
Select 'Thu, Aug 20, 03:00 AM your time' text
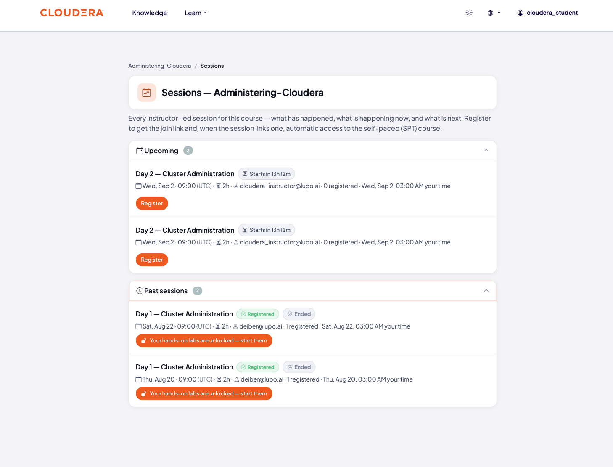pyautogui.click(x=368, y=379)
